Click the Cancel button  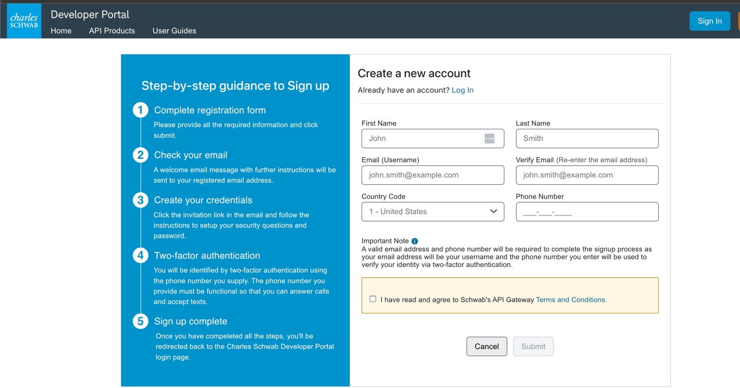(487, 346)
